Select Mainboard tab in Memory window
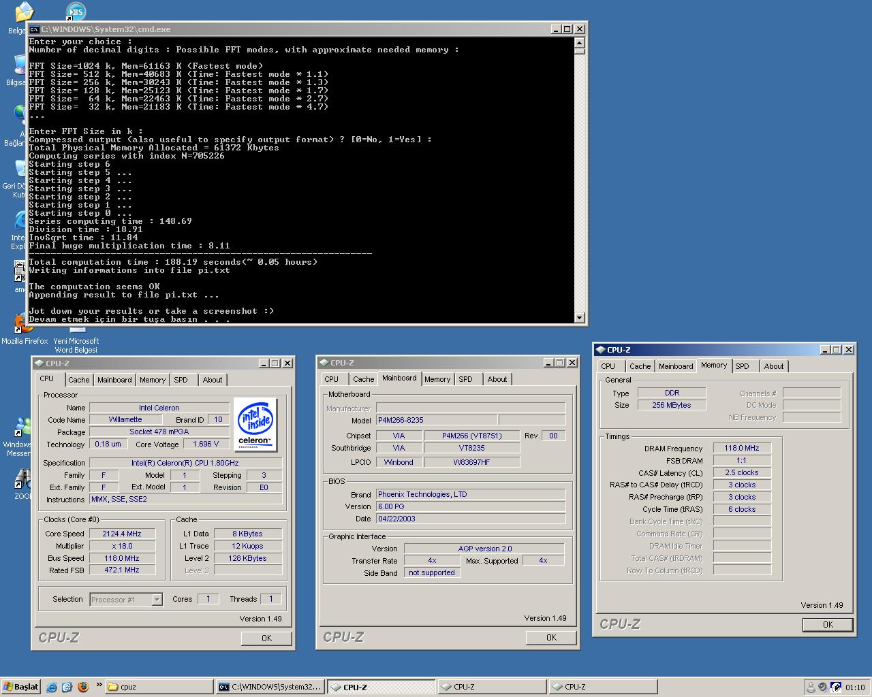This screenshot has height=697, width=872. pos(676,366)
